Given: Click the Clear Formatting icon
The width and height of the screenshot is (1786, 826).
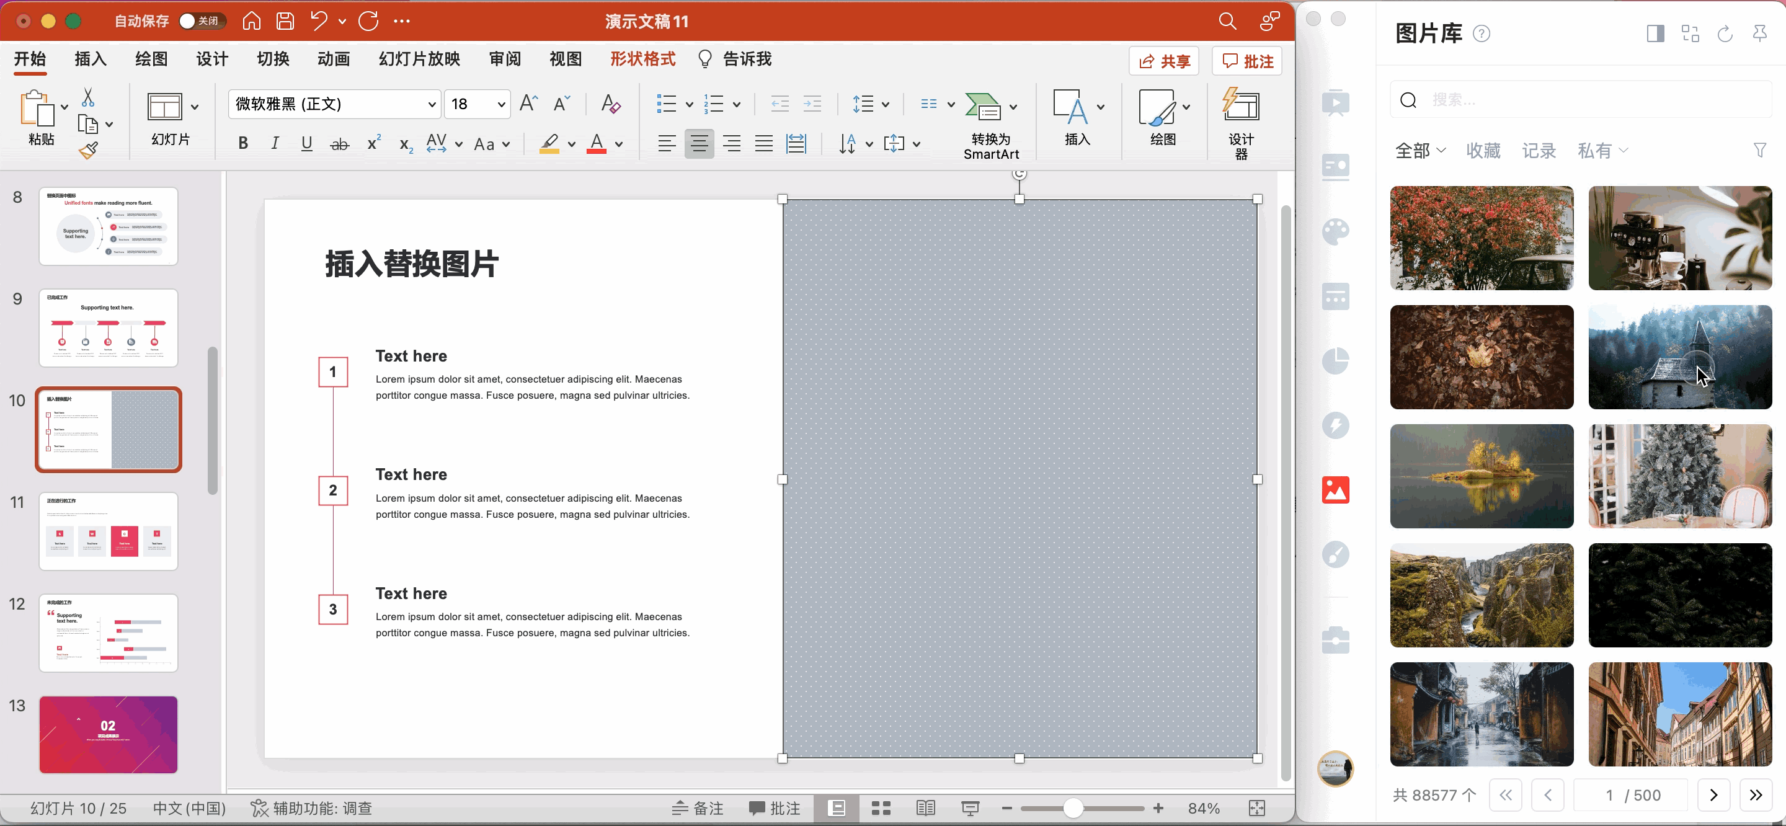Looking at the screenshot, I should [610, 104].
